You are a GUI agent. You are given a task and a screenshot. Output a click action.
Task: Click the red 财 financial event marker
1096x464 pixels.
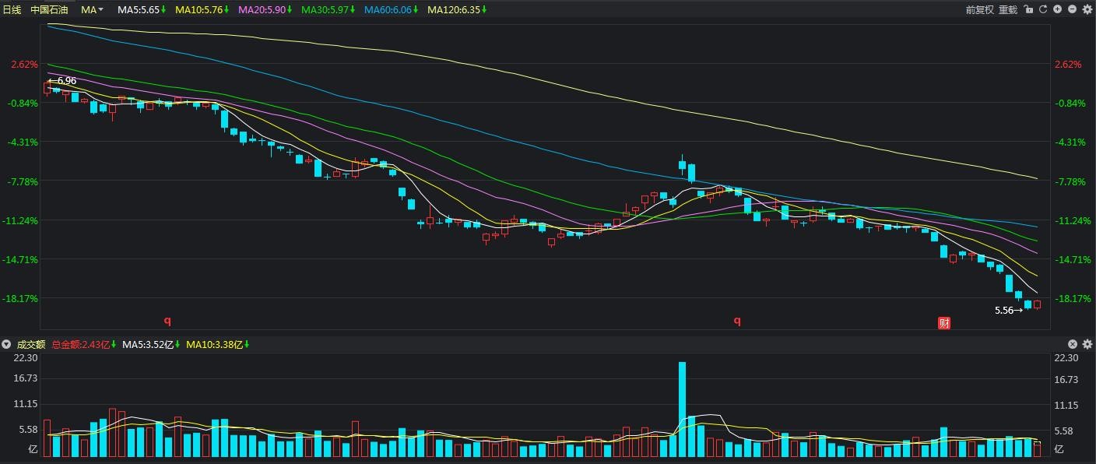[944, 323]
